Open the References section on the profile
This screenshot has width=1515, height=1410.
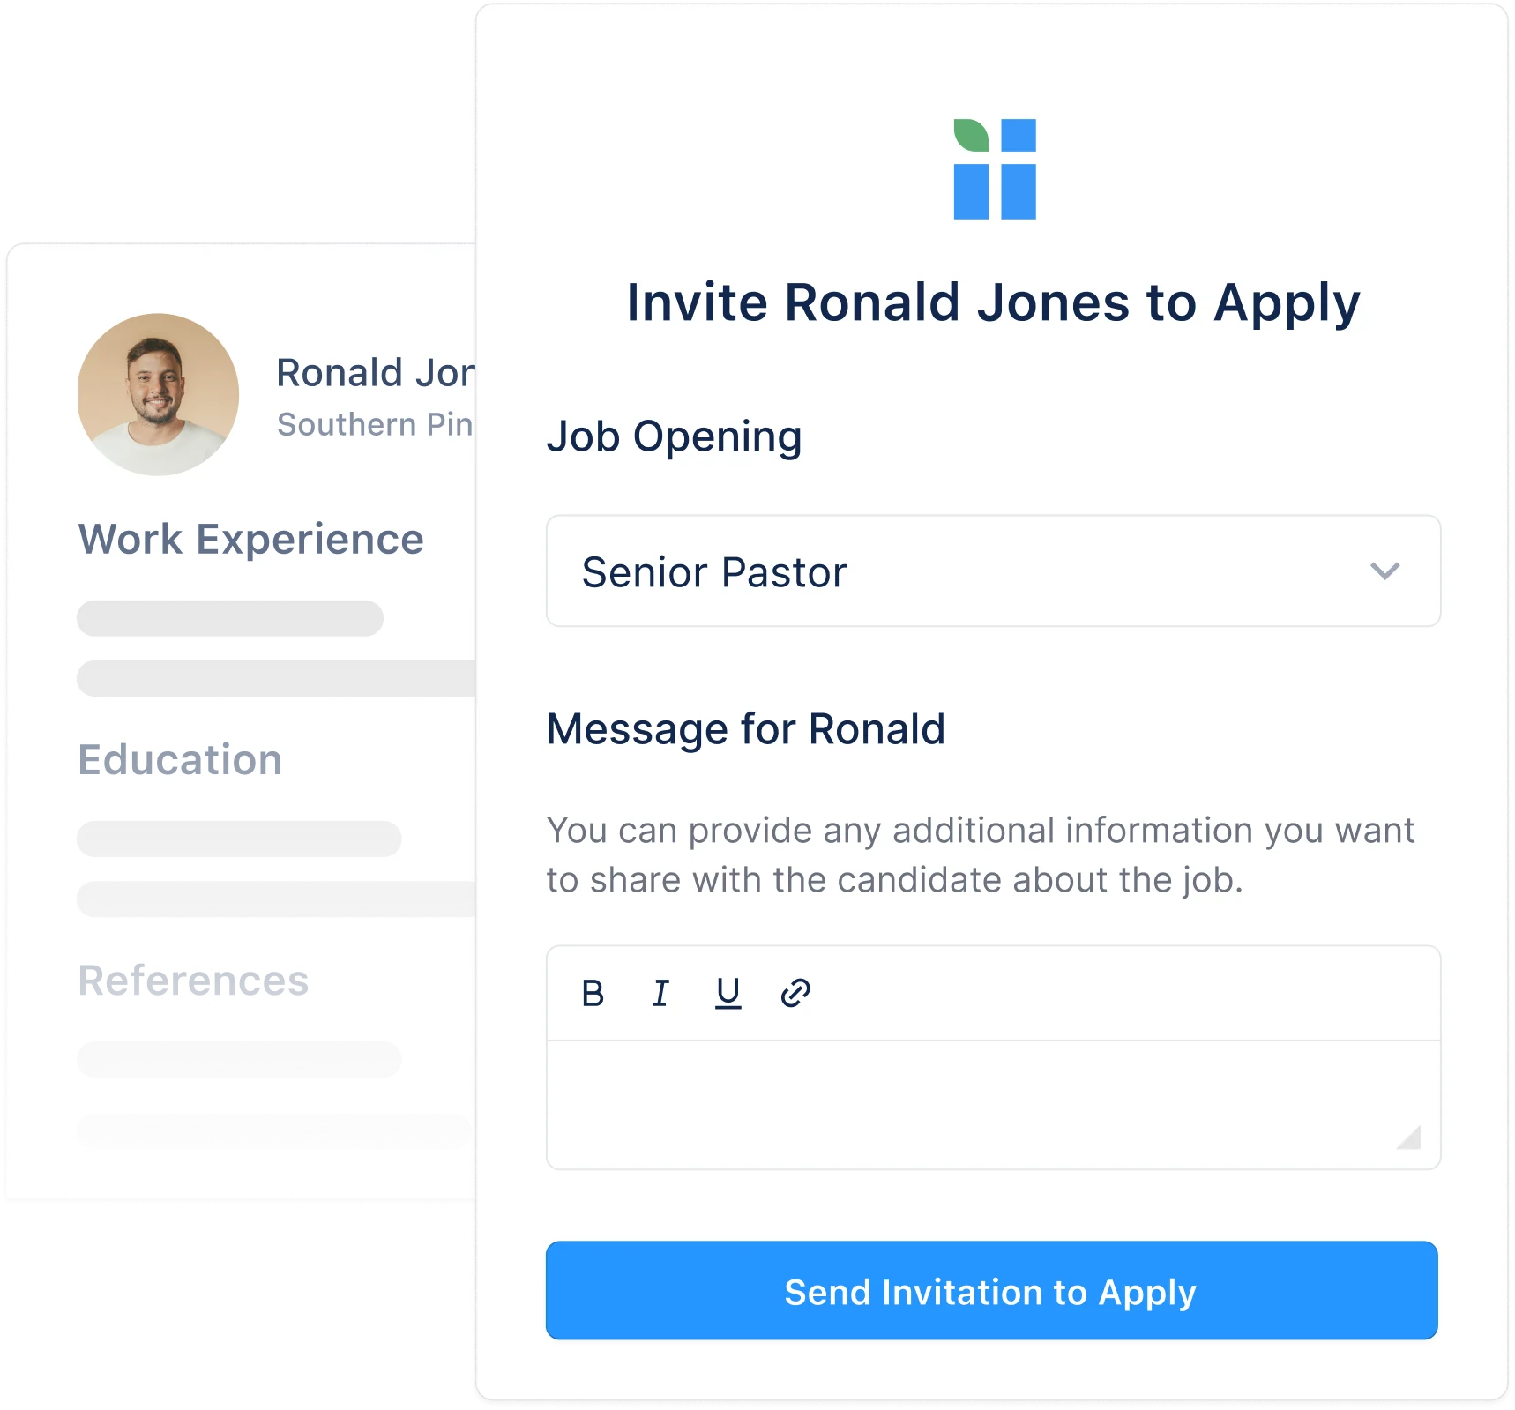(193, 981)
